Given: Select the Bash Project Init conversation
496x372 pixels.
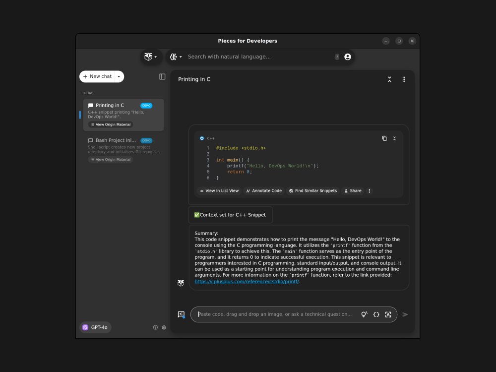Looking at the screenshot, I should pyautogui.click(x=123, y=146).
